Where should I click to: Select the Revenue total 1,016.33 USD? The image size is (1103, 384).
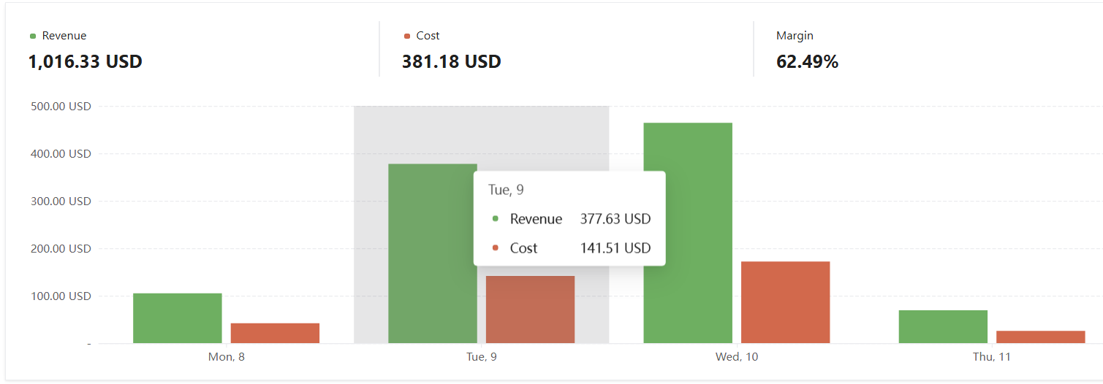85,61
